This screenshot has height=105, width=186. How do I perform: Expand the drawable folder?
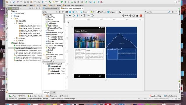pos(14,21)
